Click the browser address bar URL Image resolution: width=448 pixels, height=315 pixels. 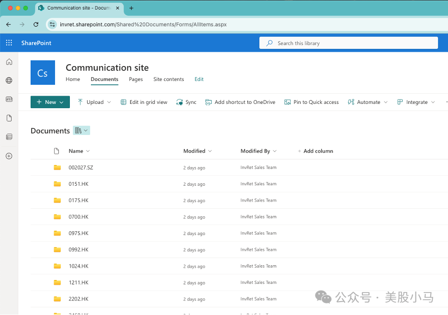point(143,24)
